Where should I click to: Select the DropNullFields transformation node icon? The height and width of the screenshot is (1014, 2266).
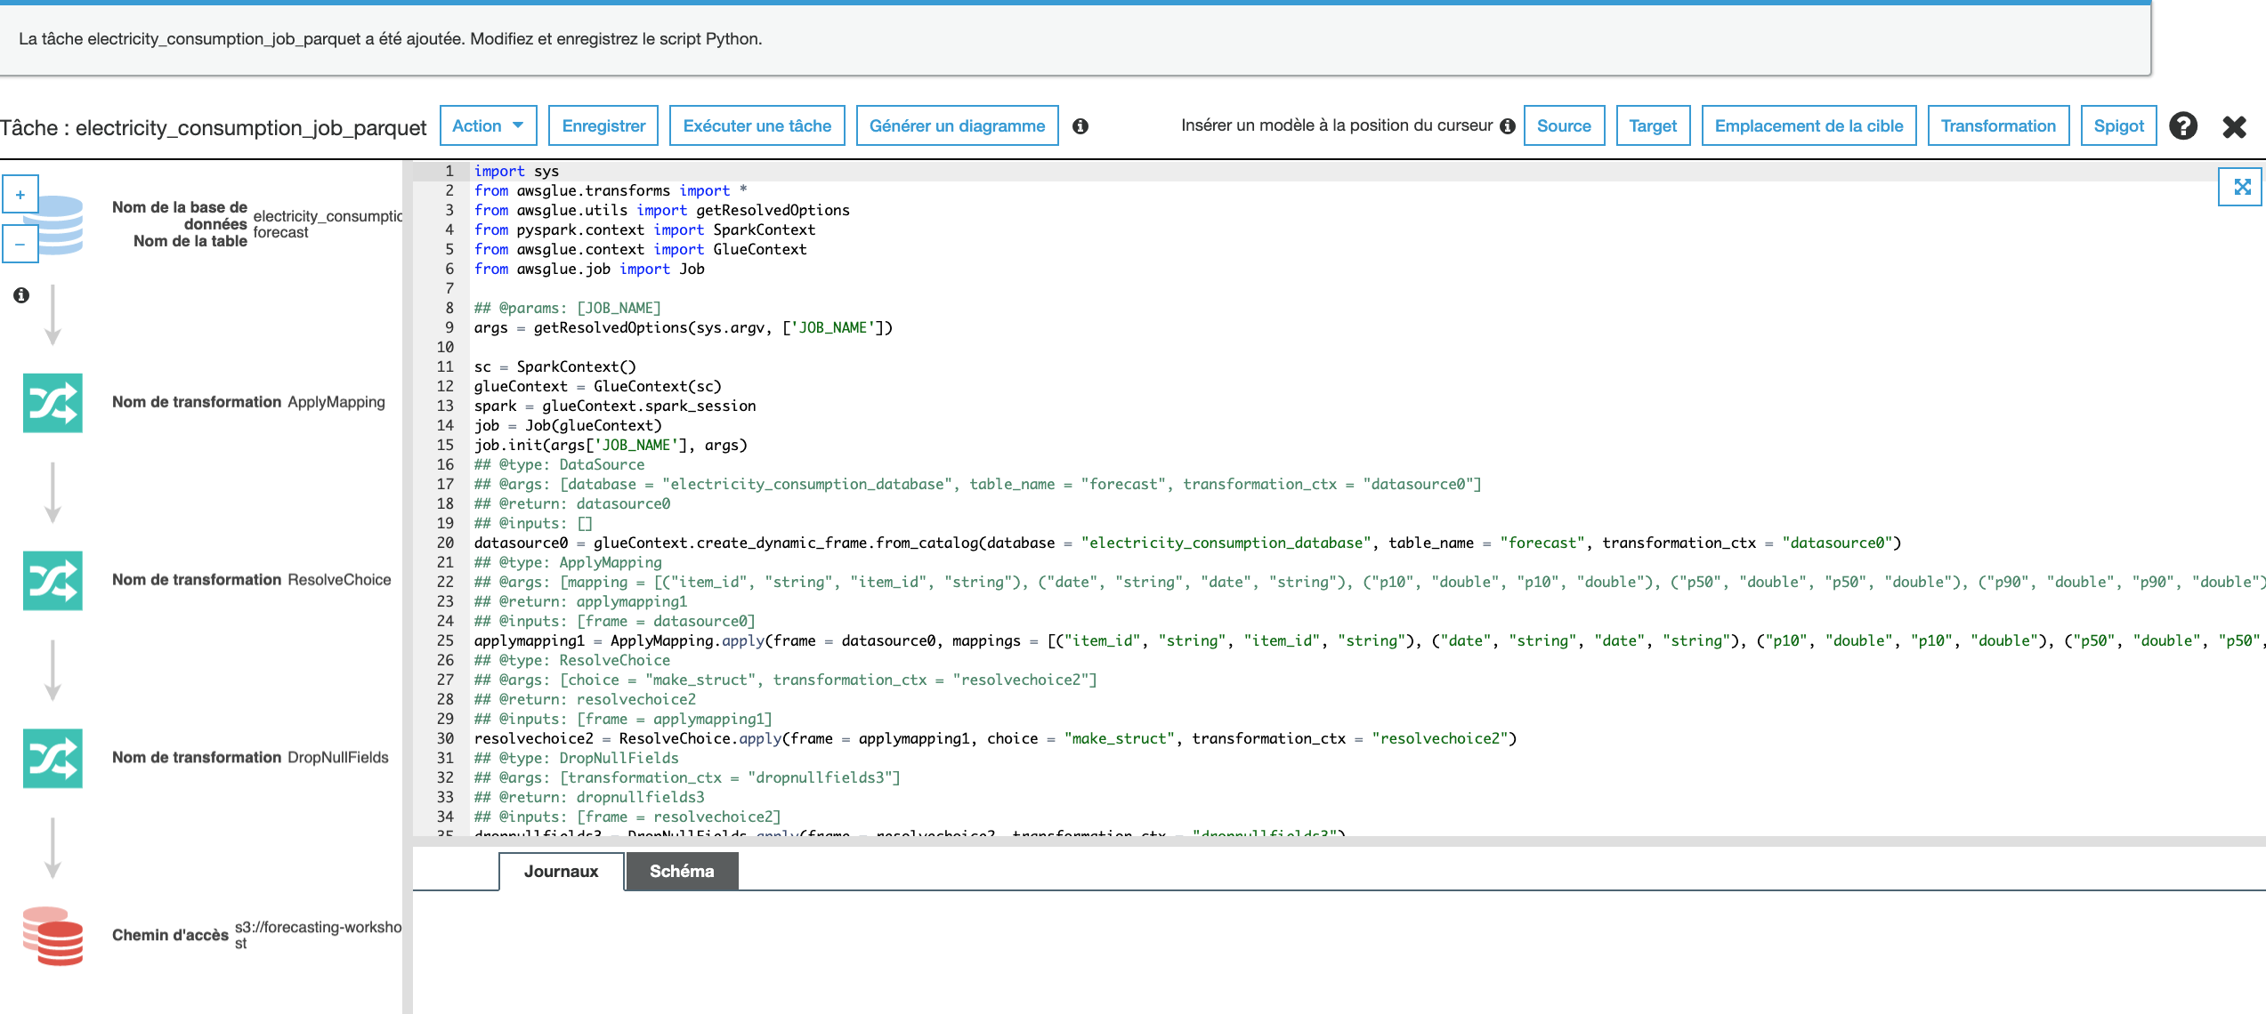(x=53, y=759)
